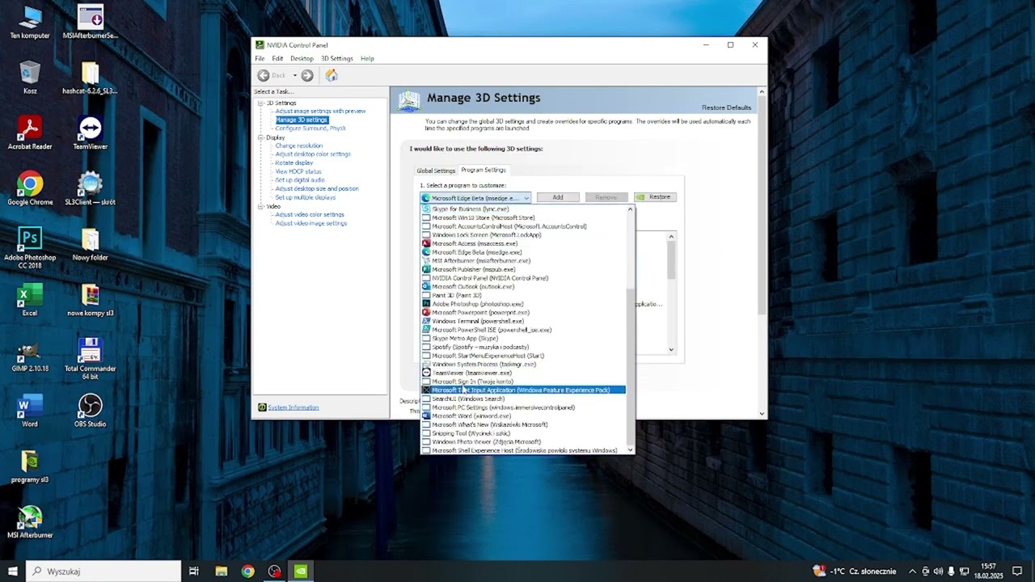Viewport: 1035px width, 582px height.
Task: Click the Wyszukaj taskbar search box
Action: 103,571
